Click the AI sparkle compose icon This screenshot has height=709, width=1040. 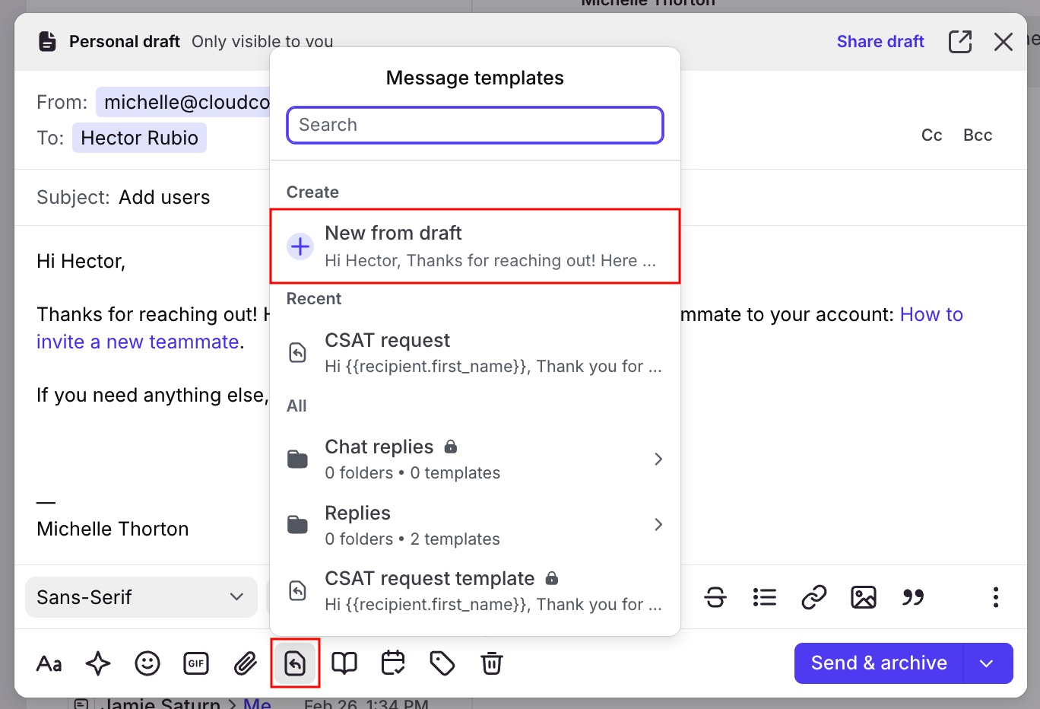coord(98,663)
